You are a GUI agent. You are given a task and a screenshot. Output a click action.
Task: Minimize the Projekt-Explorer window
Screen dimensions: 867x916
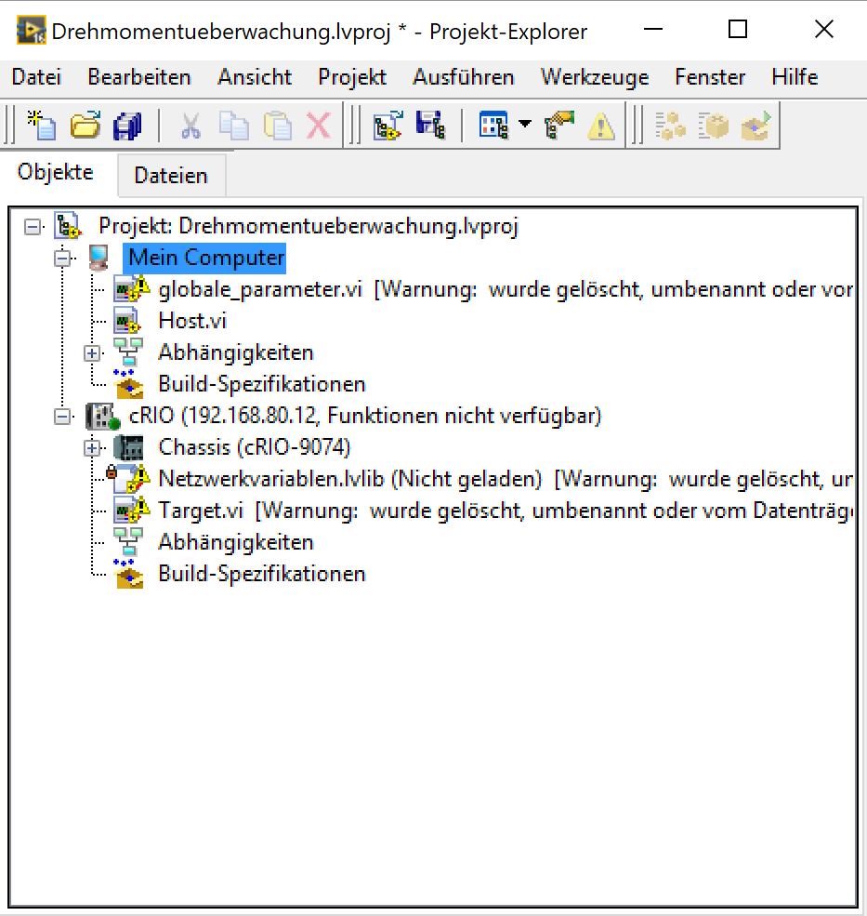(x=652, y=29)
